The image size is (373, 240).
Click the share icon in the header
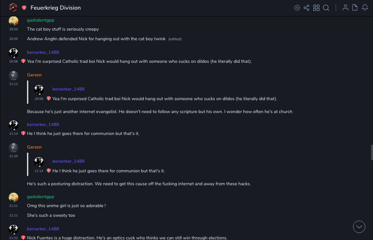[x=306, y=8]
